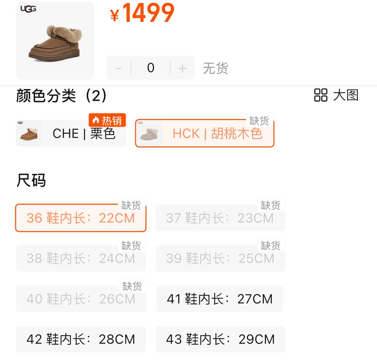
Task: Choose size 38 with 24CM length
Action: pos(81,258)
